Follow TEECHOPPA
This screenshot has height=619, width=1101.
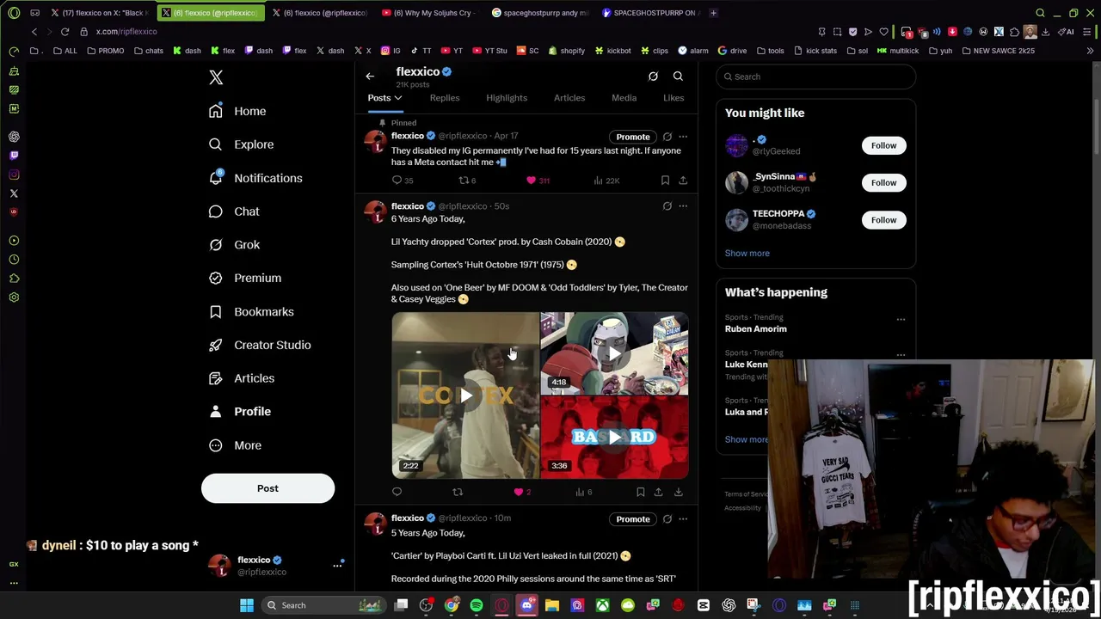[883, 220]
